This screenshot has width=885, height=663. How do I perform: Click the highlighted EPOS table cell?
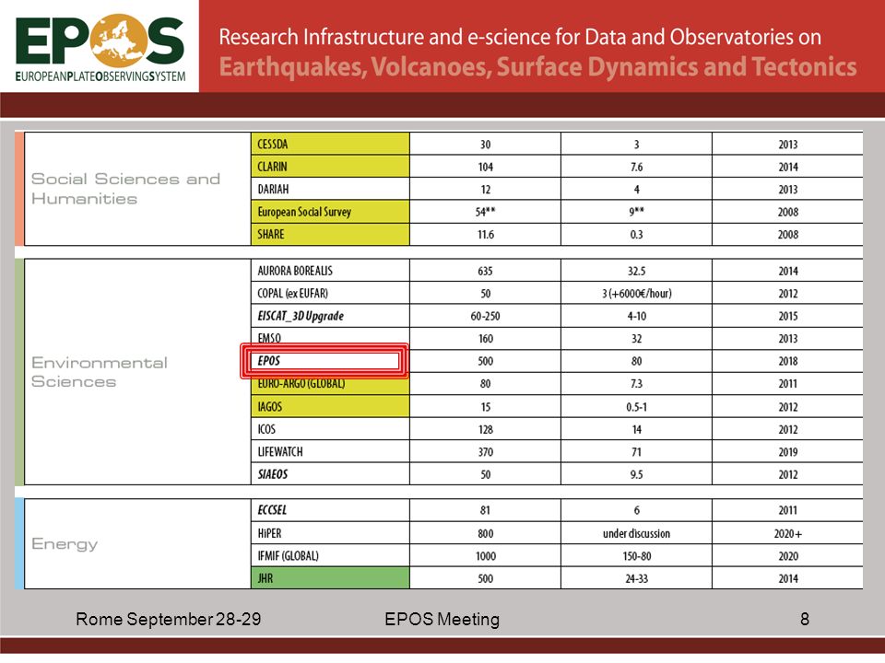(x=324, y=361)
